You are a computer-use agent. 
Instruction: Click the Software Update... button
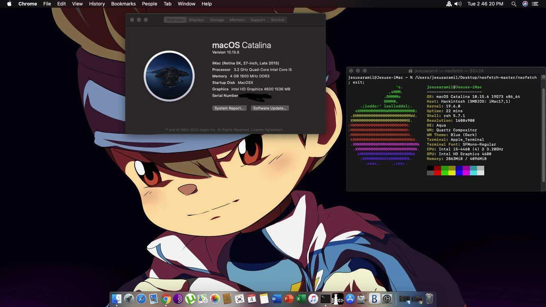tap(270, 108)
